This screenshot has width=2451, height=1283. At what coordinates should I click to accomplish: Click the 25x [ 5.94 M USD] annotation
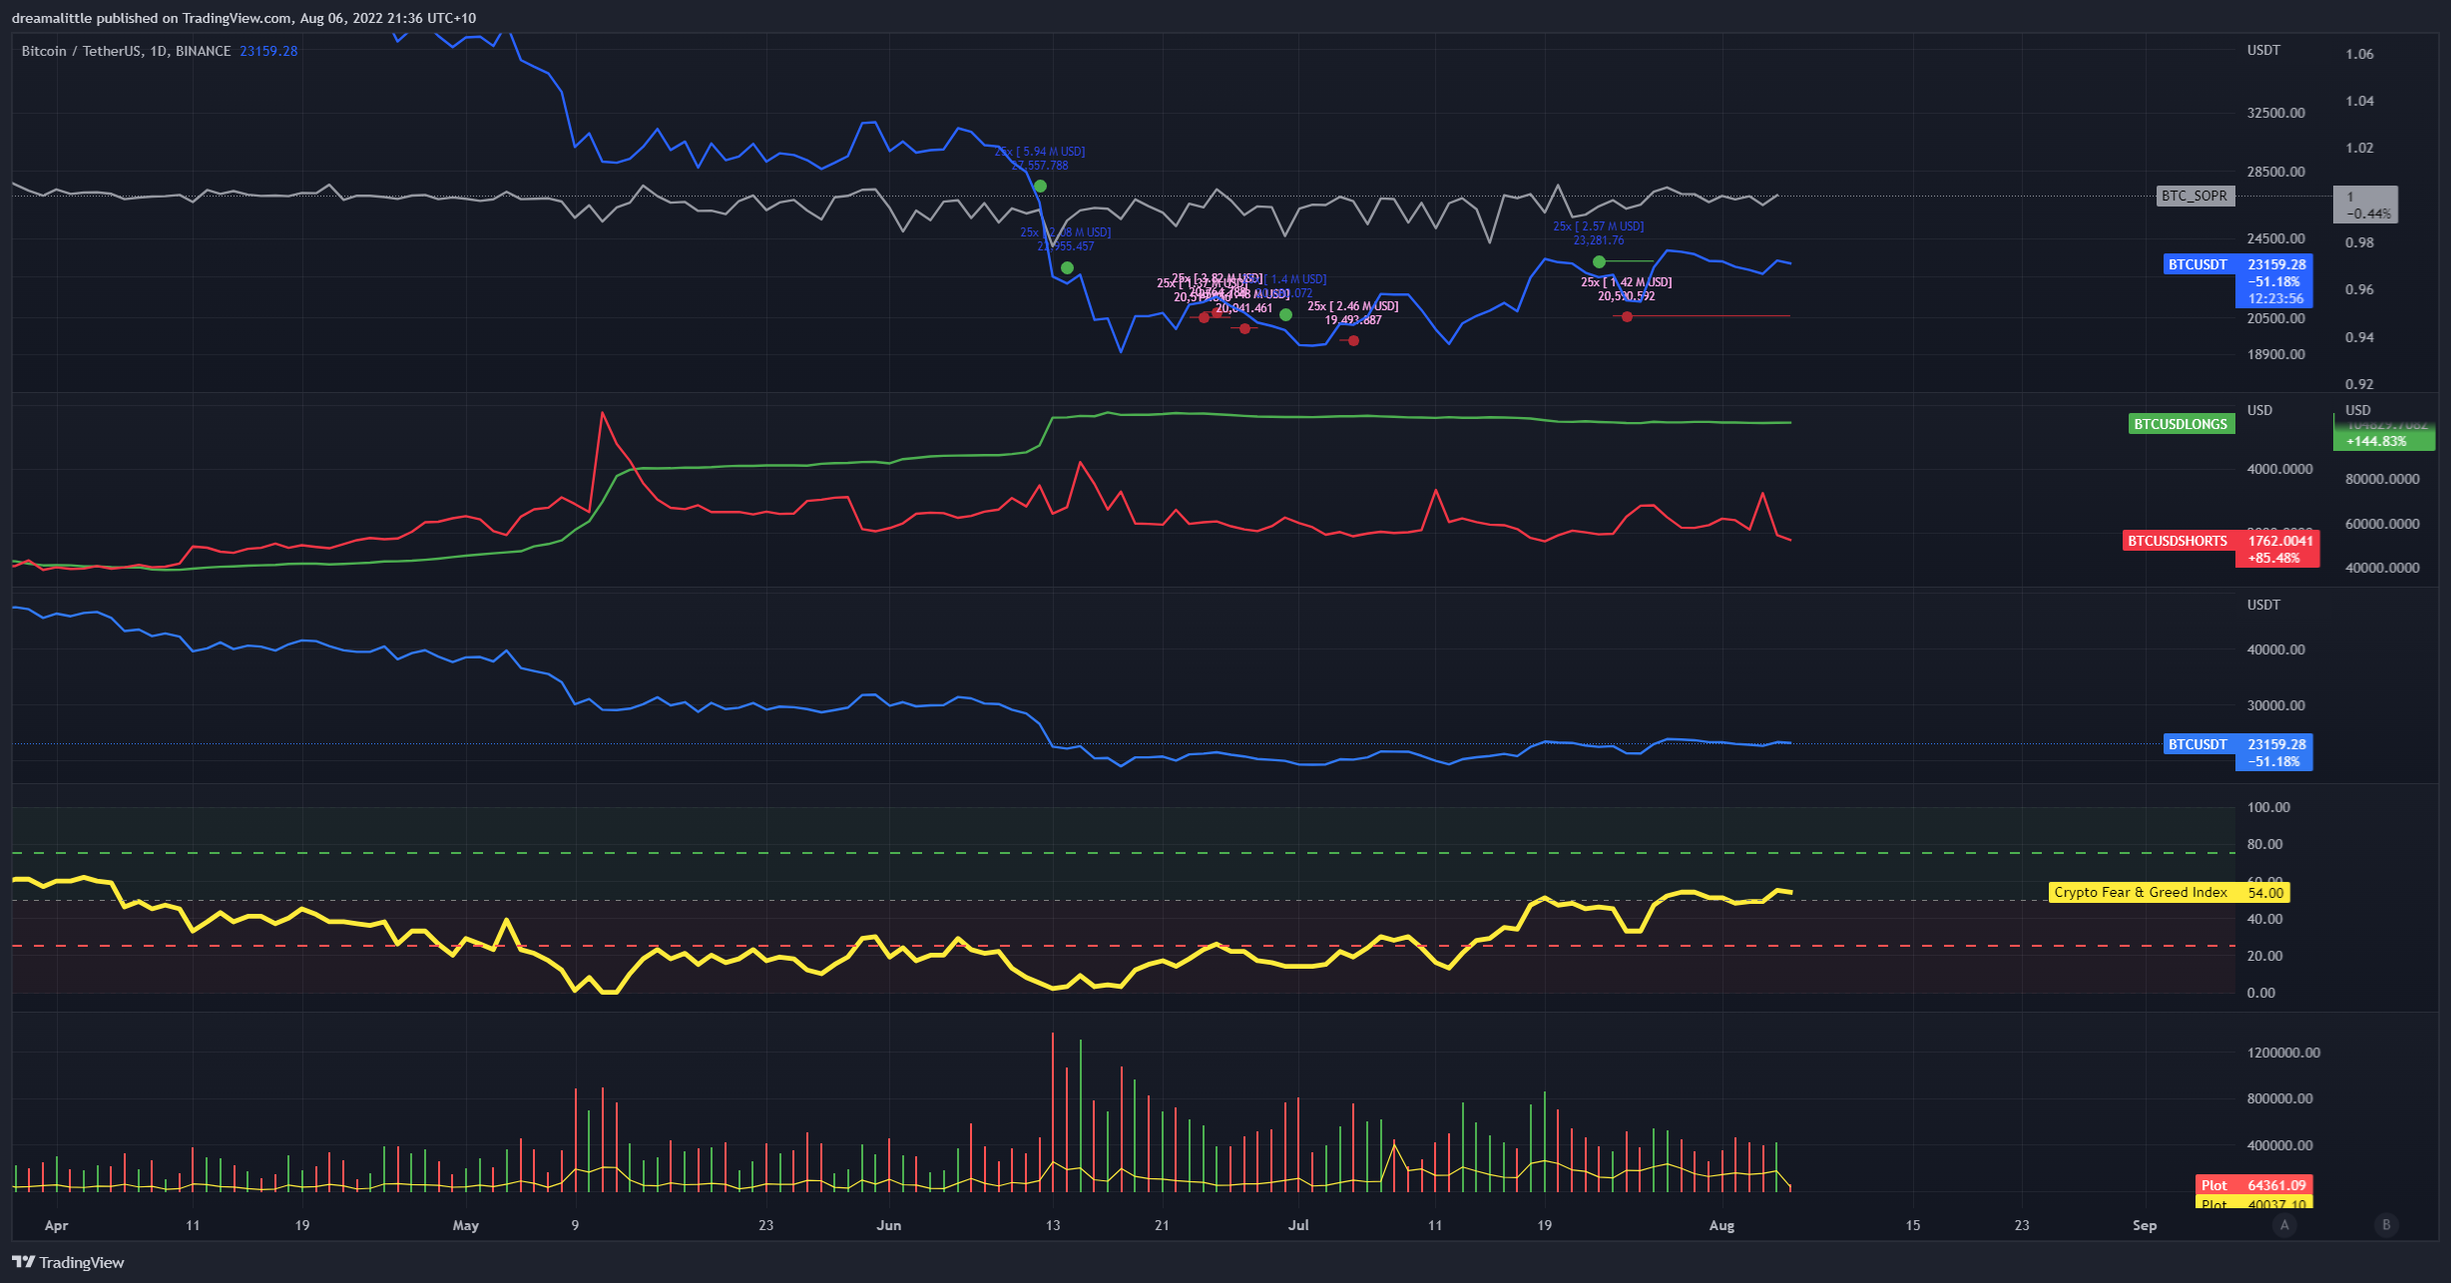(1040, 152)
